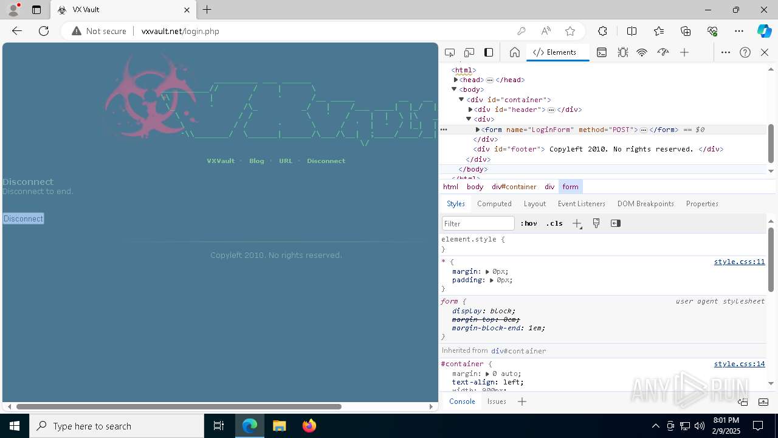Image resolution: width=778 pixels, height=438 pixels.
Task: Open the Console drawer tab
Action: point(462,401)
